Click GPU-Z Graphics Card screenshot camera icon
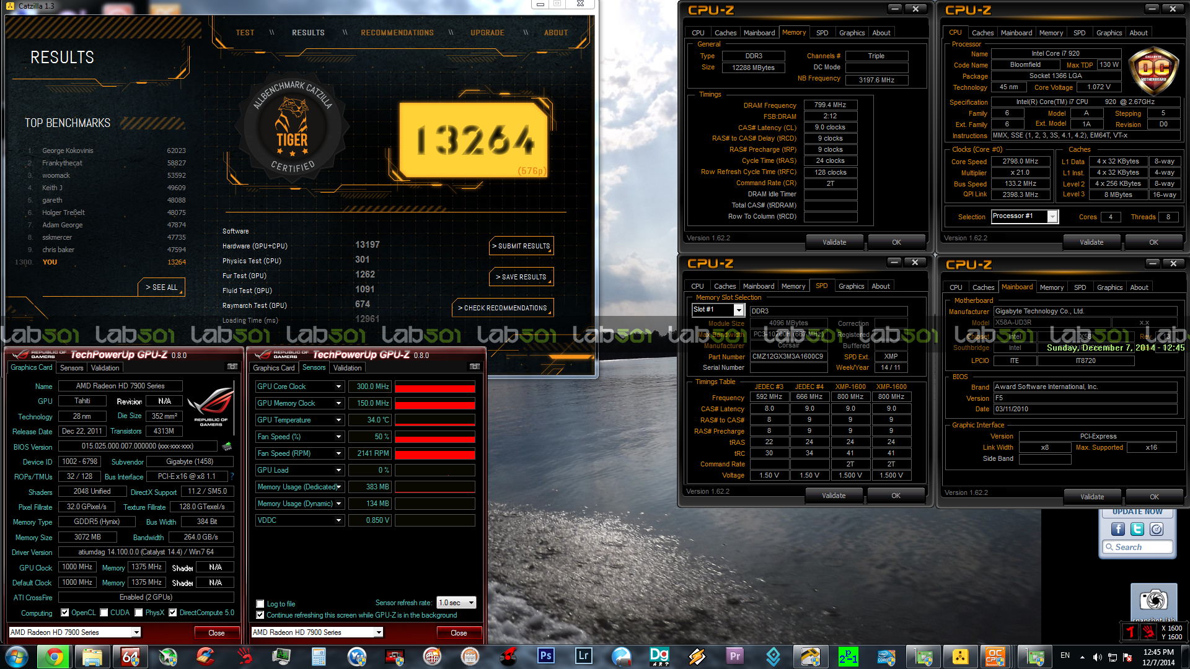This screenshot has width=1190, height=669. tap(232, 367)
